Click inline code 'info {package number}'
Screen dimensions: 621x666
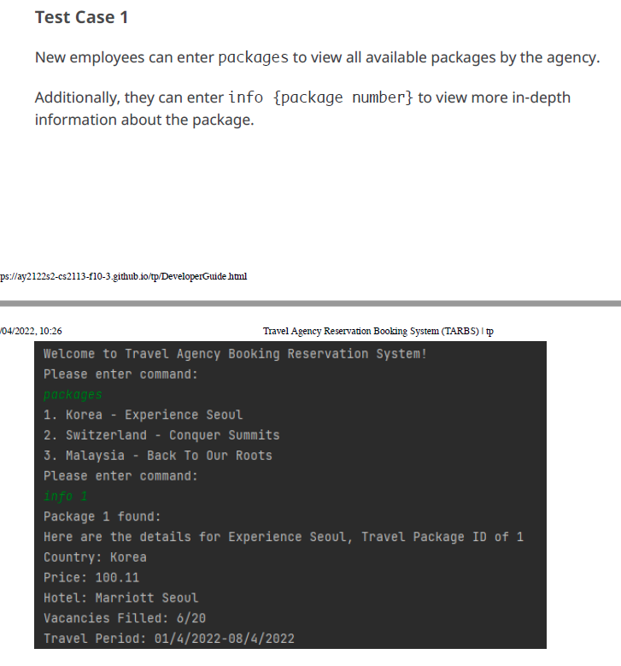(320, 97)
